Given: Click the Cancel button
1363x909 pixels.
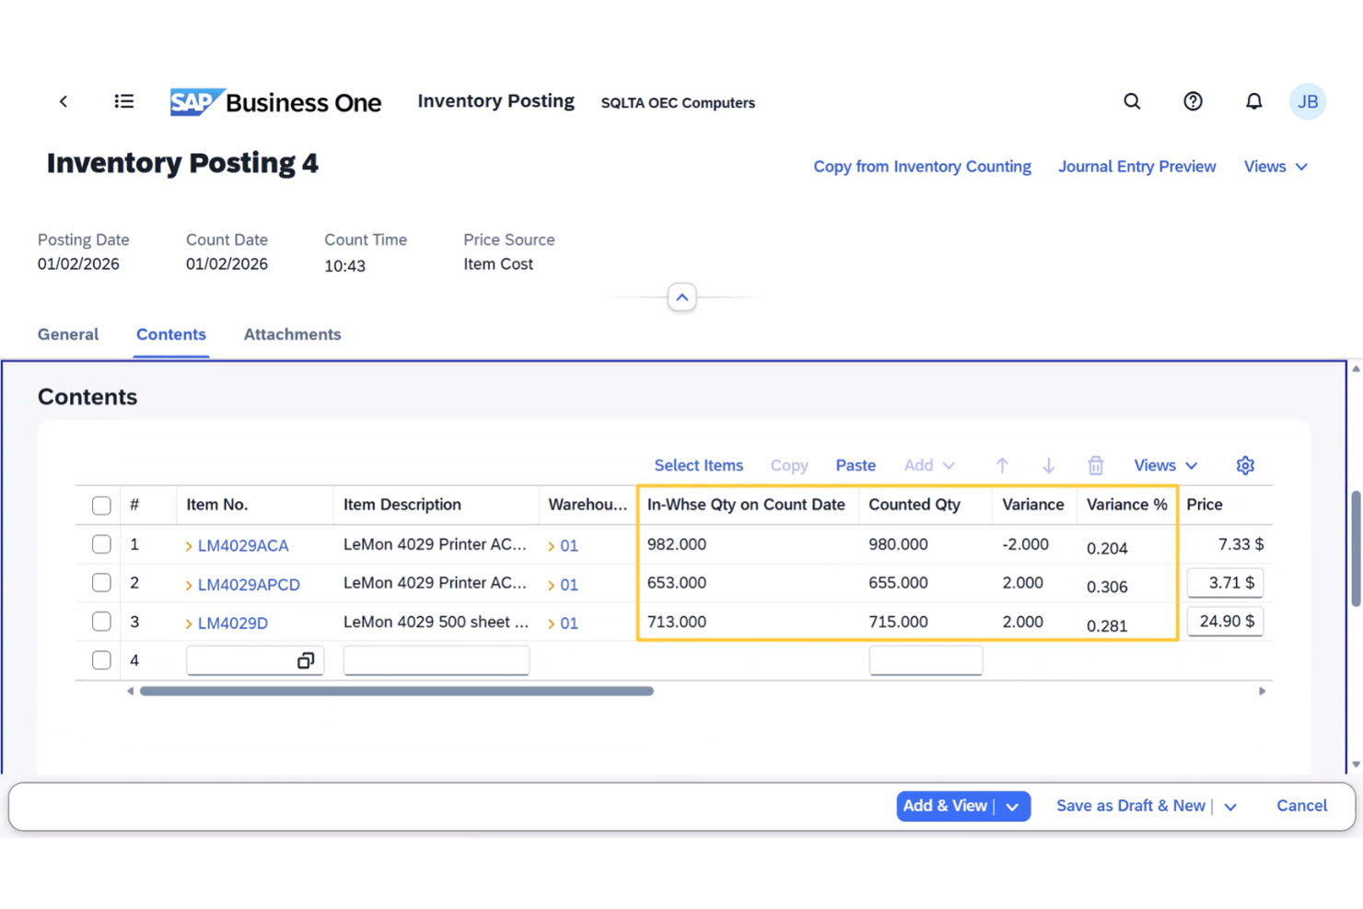Looking at the screenshot, I should coord(1301,806).
